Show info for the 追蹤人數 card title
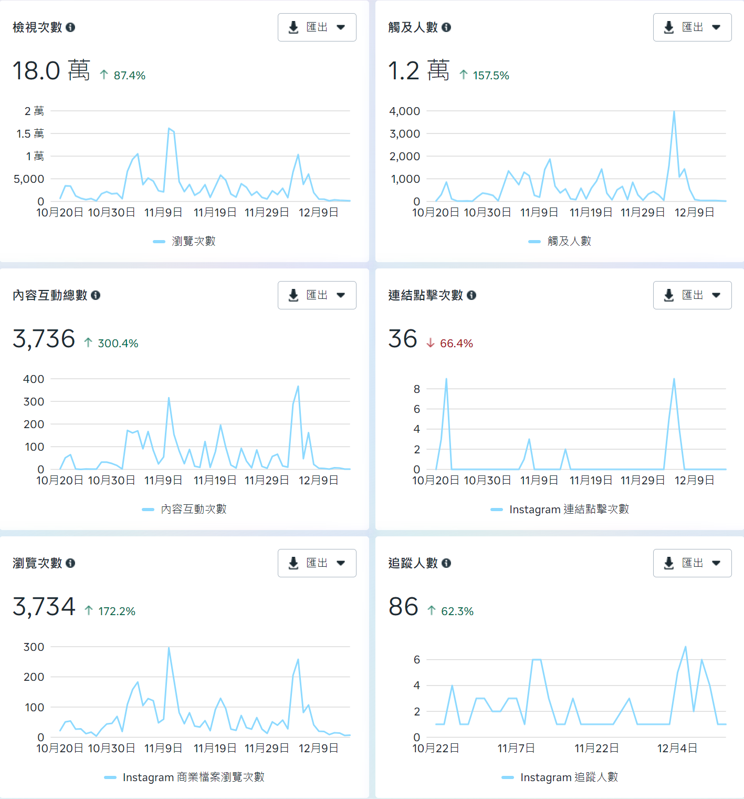This screenshot has width=744, height=799. 446,563
